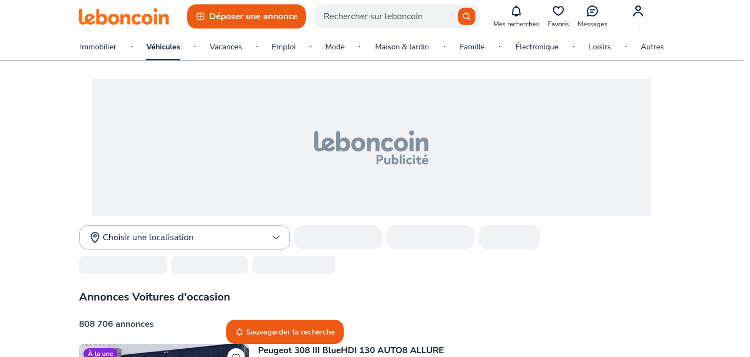
Task: Open the Immobilier category menu
Action: click(x=98, y=47)
